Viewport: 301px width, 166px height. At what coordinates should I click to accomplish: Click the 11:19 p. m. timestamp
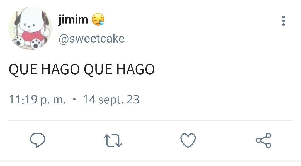(x=37, y=100)
